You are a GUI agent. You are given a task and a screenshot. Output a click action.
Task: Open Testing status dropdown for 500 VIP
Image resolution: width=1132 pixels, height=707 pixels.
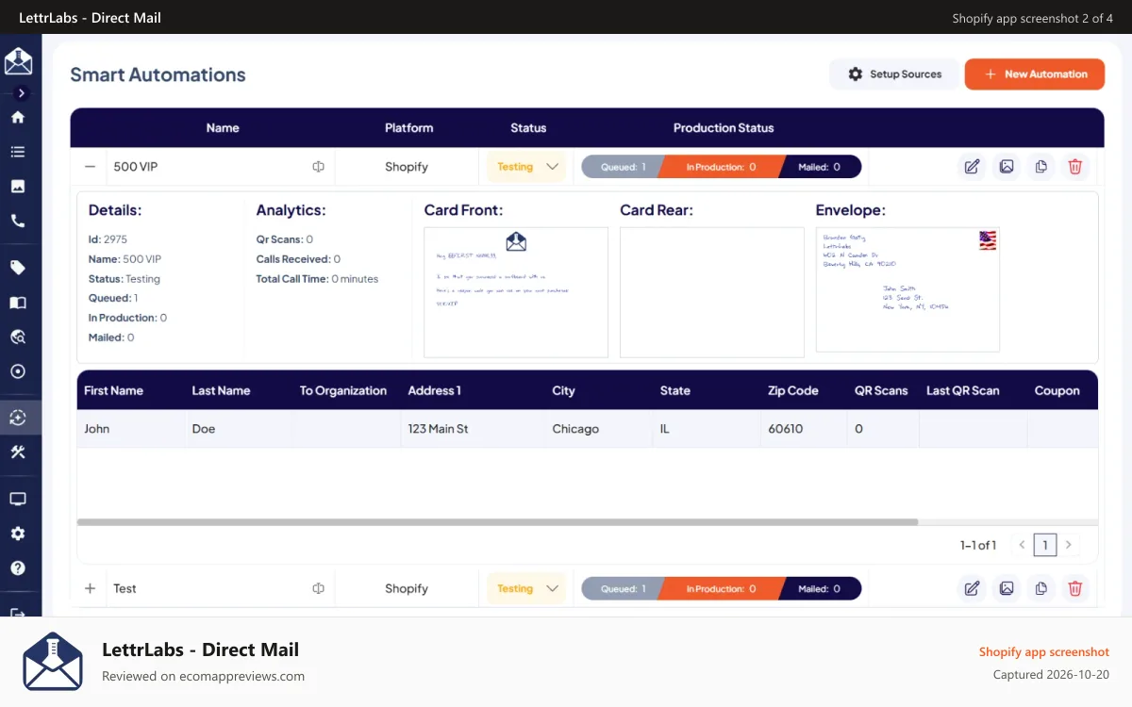point(527,167)
